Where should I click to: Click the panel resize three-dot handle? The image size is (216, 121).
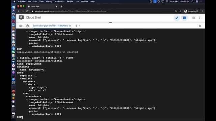[110, 23]
